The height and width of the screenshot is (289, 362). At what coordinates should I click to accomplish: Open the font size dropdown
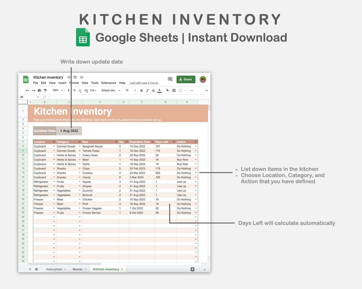pos(135,90)
